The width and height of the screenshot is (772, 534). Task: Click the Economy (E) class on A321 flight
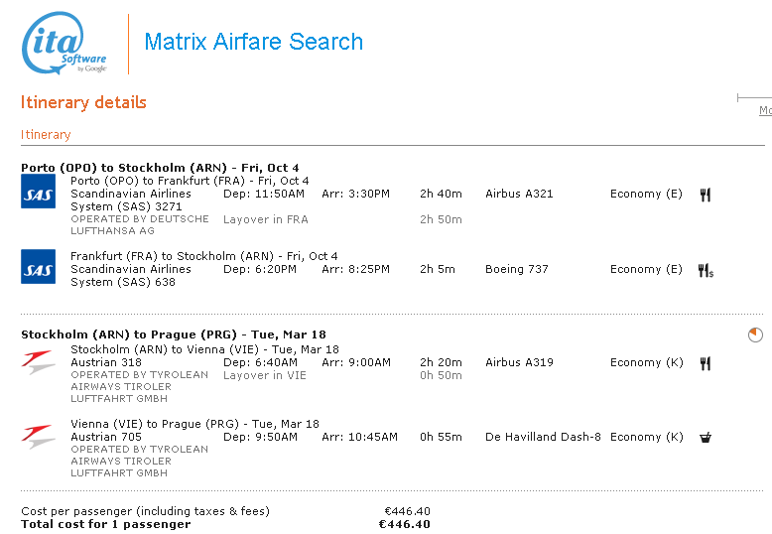coord(646,195)
